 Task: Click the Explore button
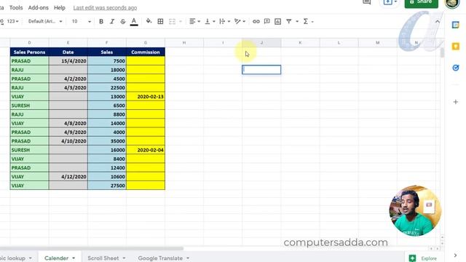click(x=423, y=258)
